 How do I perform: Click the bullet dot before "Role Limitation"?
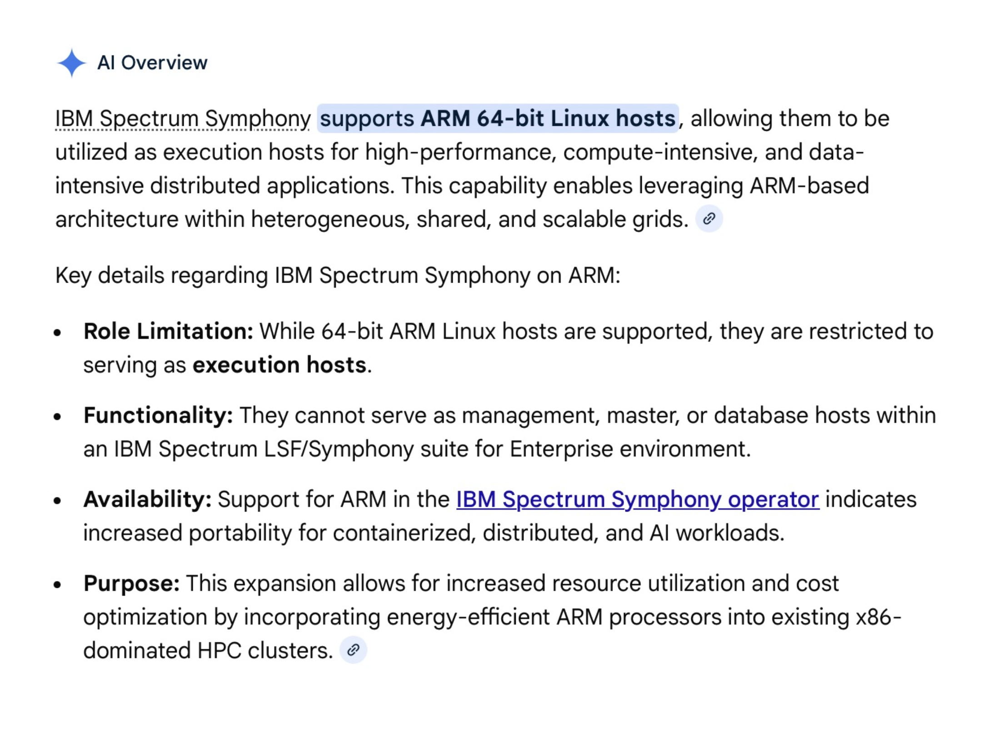click(57, 333)
